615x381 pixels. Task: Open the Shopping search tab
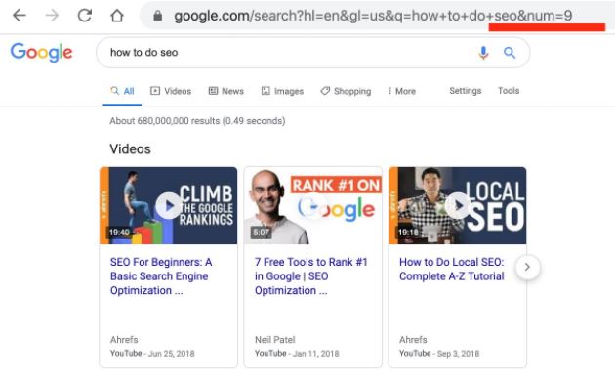(x=346, y=91)
